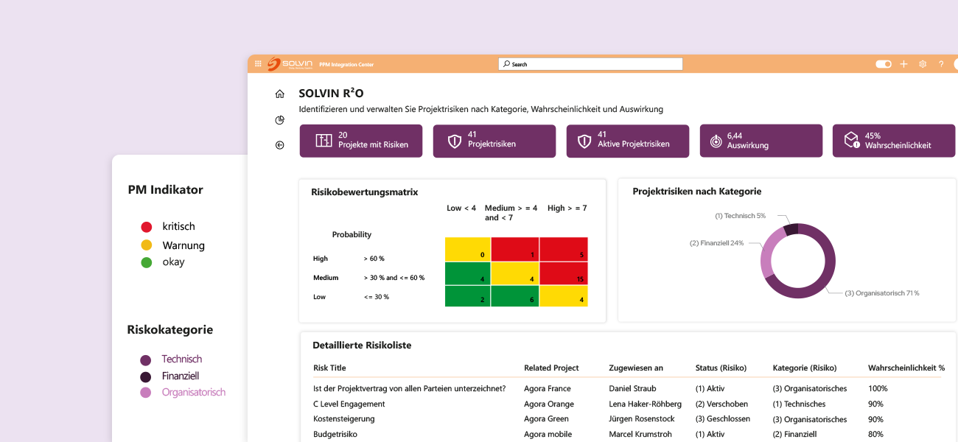The width and height of the screenshot is (958, 442).
Task: Sort by Related Project column header
Action: coord(551,368)
